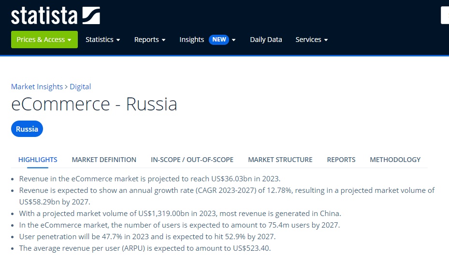449x258 pixels.
Task: Open the Market Insights breadcrumb link
Action: tap(37, 87)
